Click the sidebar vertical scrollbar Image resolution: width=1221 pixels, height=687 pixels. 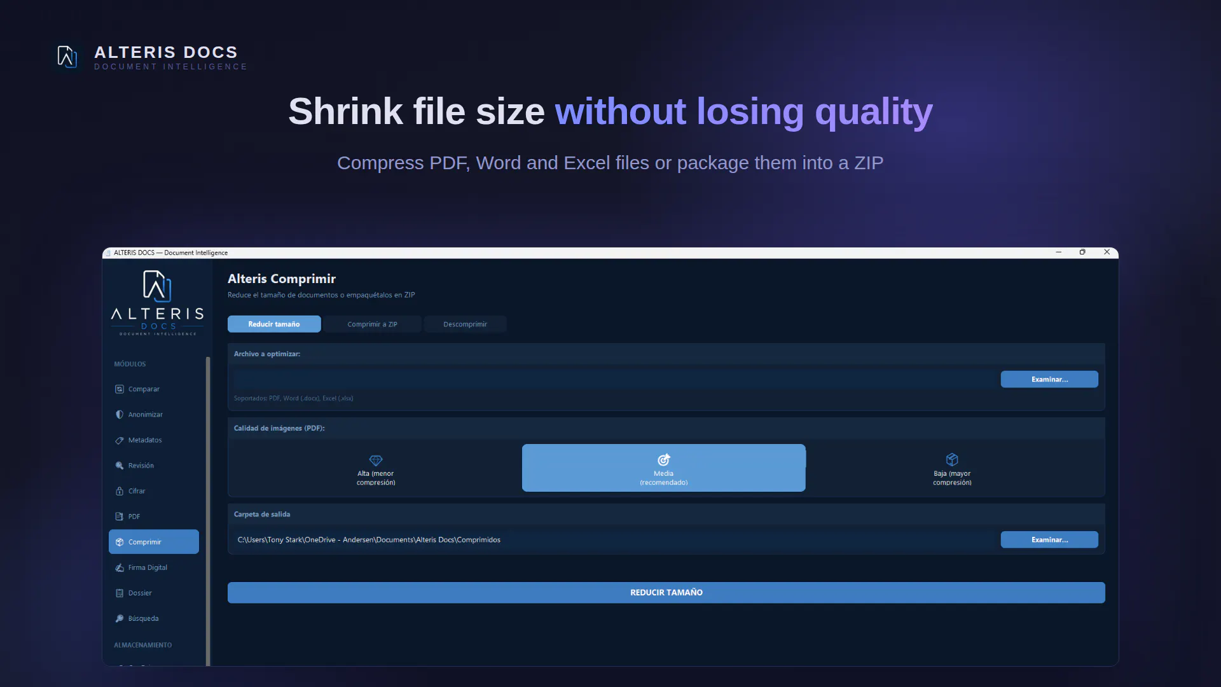(x=208, y=511)
